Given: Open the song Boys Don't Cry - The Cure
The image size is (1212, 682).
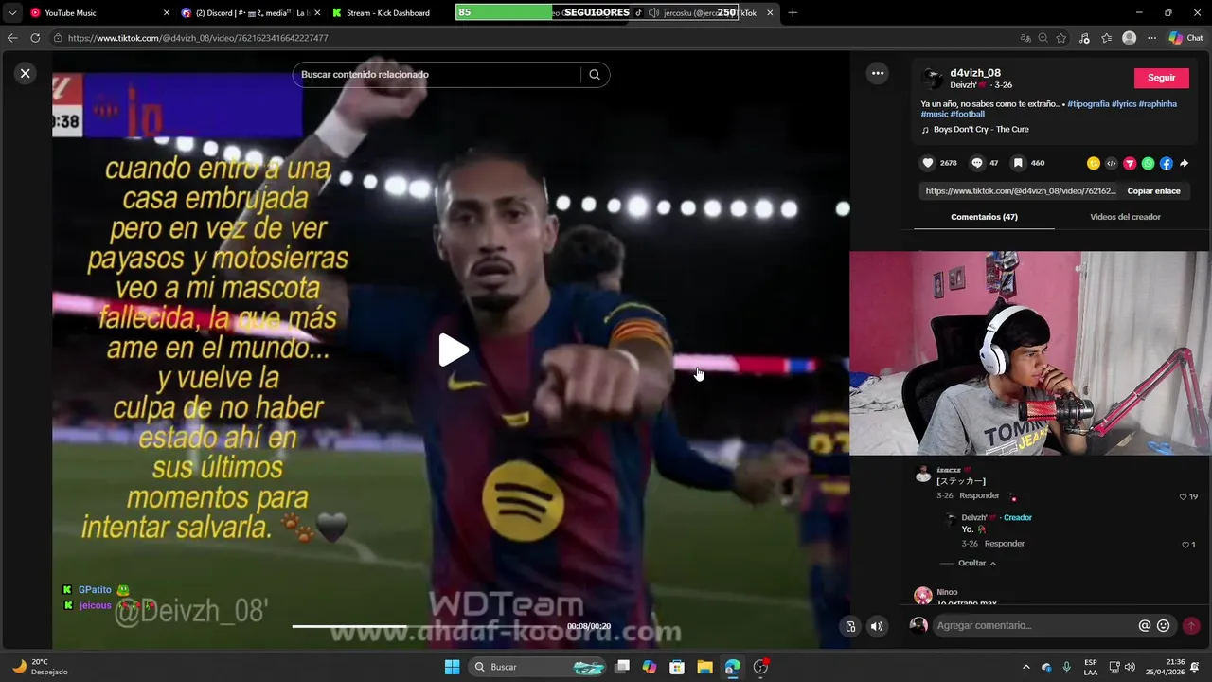Looking at the screenshot, I should point(981,130).
